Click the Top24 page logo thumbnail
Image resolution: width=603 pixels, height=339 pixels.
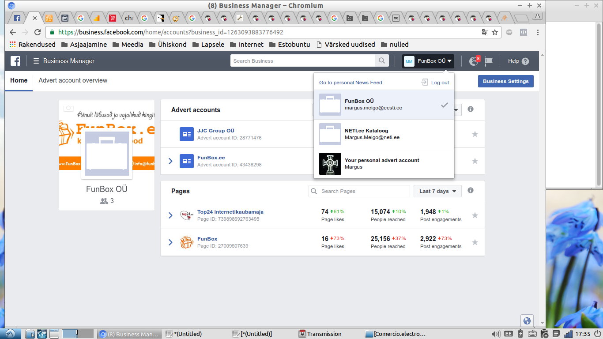(x=187, y=215)
